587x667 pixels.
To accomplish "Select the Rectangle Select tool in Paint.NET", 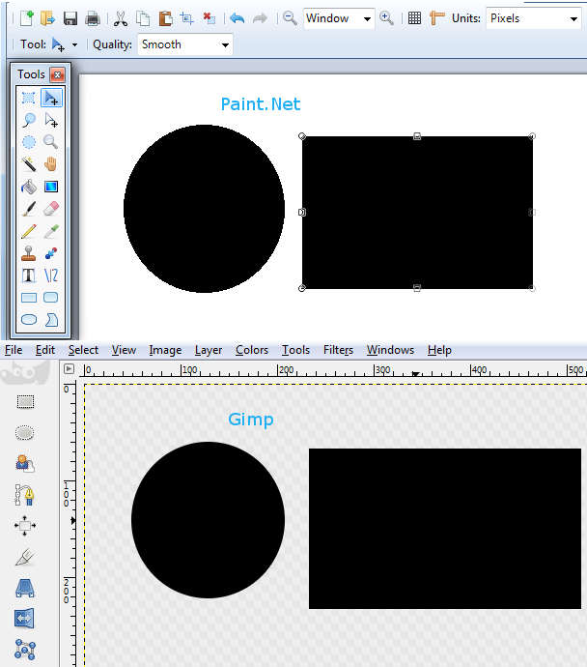I will [29, 98].
